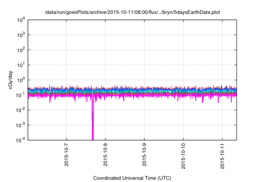Image resolution: width=261 pixels, height=182 pixels.
Task: Click the cGy/day y-axis label
Action: point(11,80)
